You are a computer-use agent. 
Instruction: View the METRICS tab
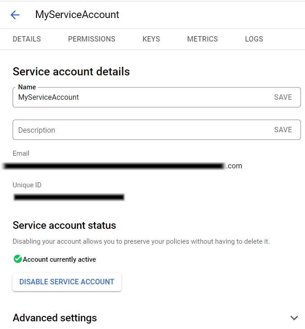pyautogui.click(x=202, y=39)
